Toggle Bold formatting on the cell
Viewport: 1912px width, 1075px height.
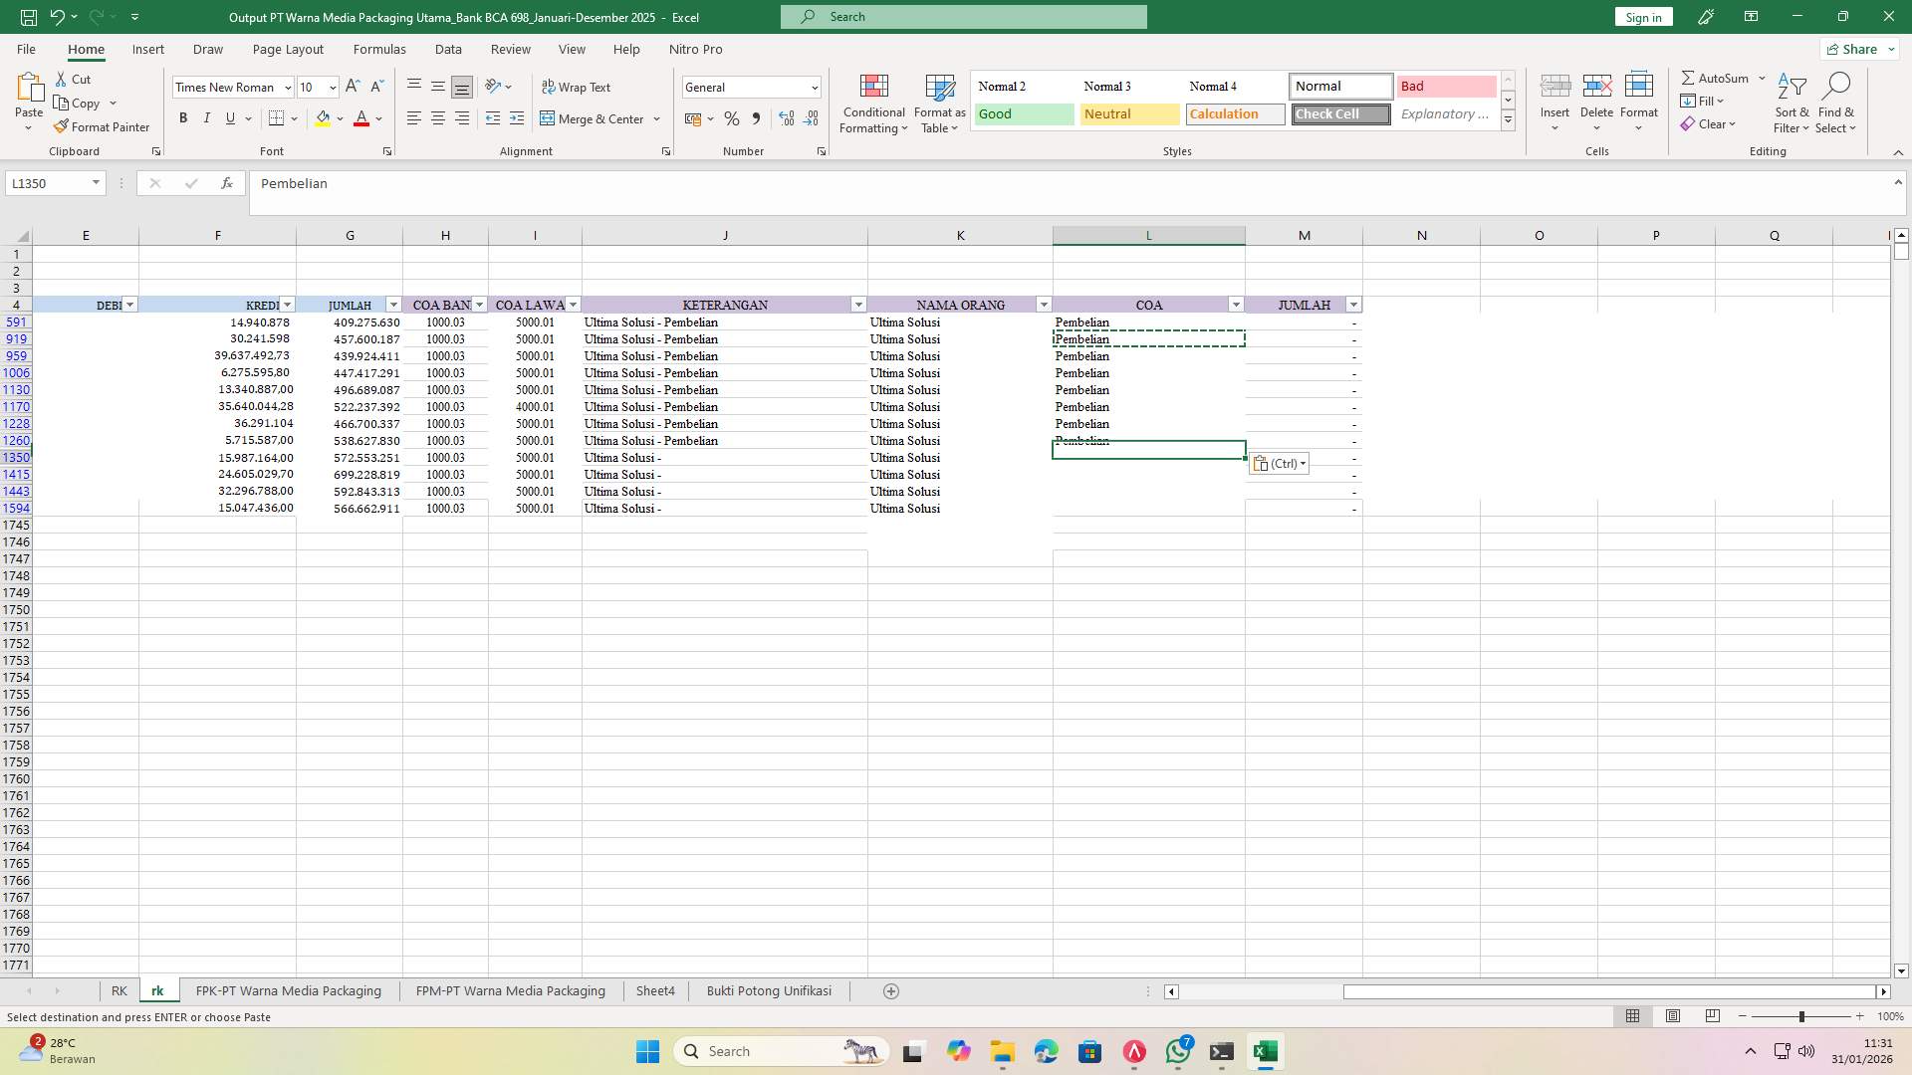(183, 118)
